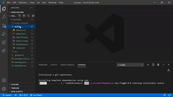Click the feedback icon in status bar
173x97 pixels.
point(164,95)
